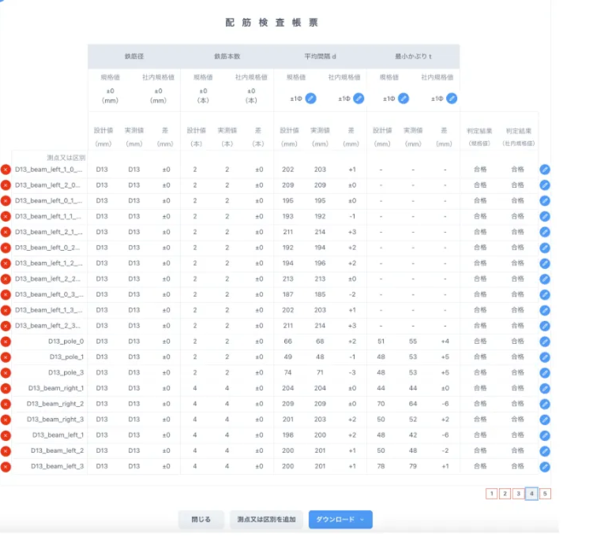Edit 平均間隔 d 規格値 tolerance
Image resolution: width=589 pixels, height=538 pixels.
point(311,99)
